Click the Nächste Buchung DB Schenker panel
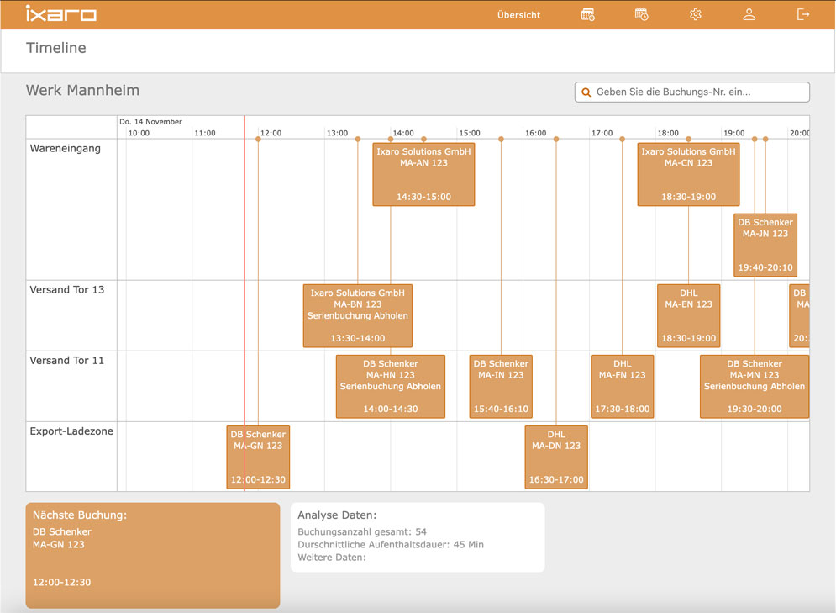The image size is (836, 613). click(x=152, y=555)
